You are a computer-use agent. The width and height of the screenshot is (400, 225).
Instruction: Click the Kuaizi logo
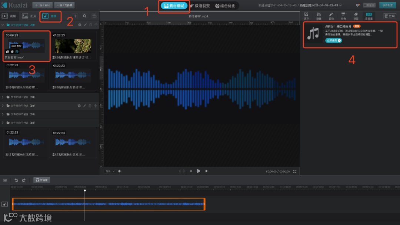coord(14,5)
